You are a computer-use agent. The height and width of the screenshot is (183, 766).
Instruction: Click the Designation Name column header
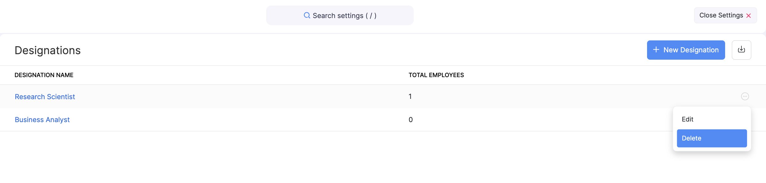click(44, 75)
